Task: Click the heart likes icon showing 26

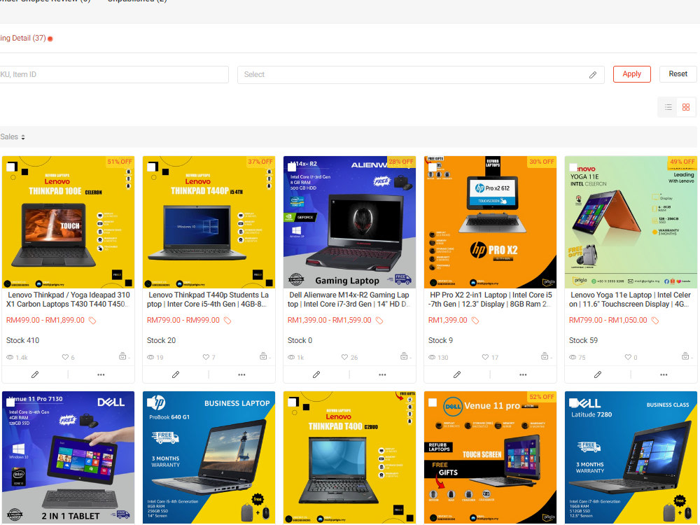Action: 344,357
